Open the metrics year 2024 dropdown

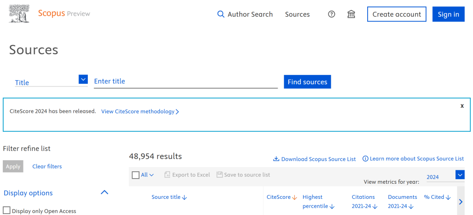(x=460, y=175)
